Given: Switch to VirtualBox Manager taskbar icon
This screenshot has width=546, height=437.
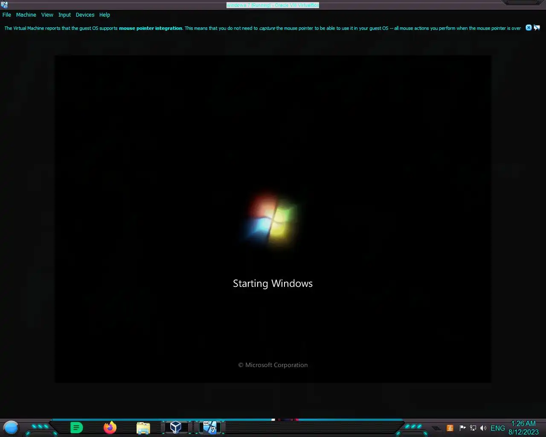Looking at the screenshot, I should [x=176, y=427].
